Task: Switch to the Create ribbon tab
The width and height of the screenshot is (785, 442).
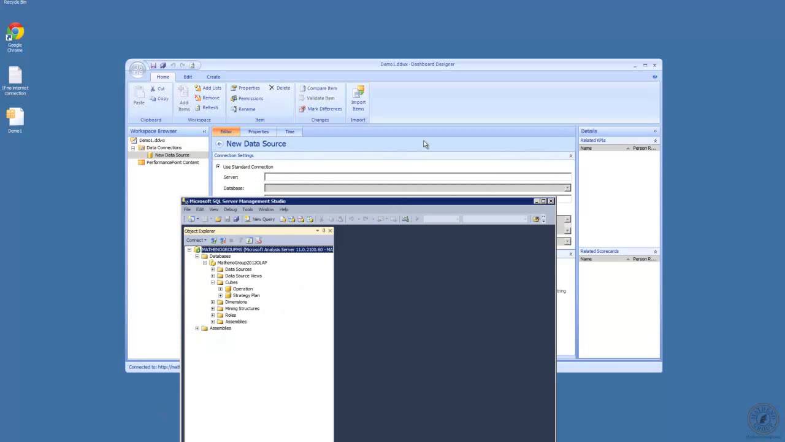Action: (x=213, y=77)
